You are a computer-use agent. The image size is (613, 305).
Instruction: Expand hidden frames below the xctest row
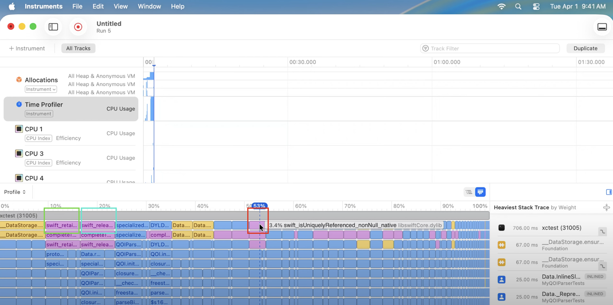tap(603, 231)
